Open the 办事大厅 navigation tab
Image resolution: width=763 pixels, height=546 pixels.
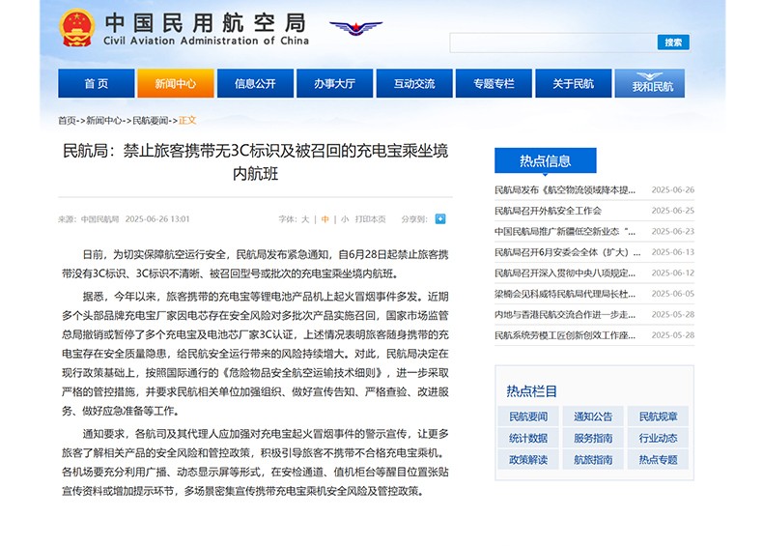(335, 83)
